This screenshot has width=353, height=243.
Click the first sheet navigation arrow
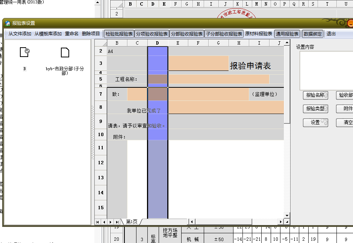click(98, 222)
